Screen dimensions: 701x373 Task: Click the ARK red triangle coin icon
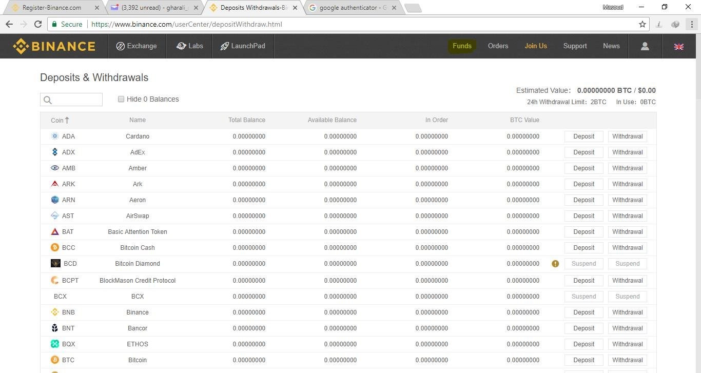(x=55, y=184)
